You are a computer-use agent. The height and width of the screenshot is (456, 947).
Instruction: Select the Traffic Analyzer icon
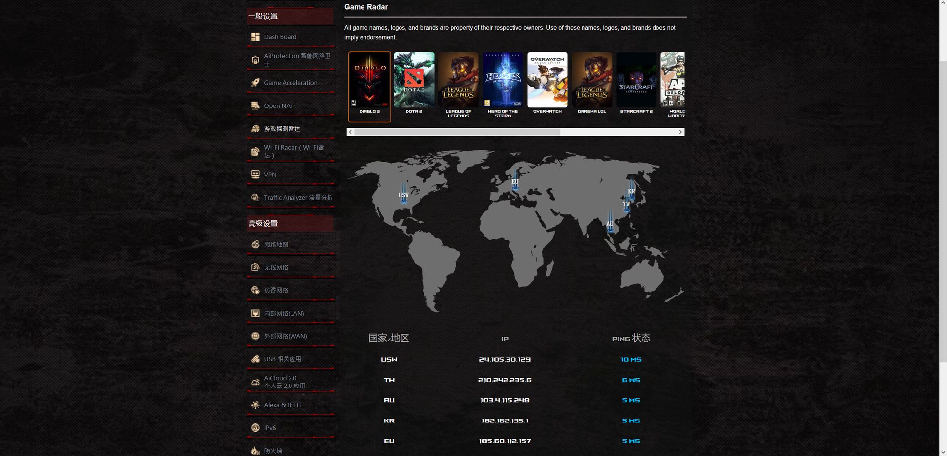click(255, 197)
